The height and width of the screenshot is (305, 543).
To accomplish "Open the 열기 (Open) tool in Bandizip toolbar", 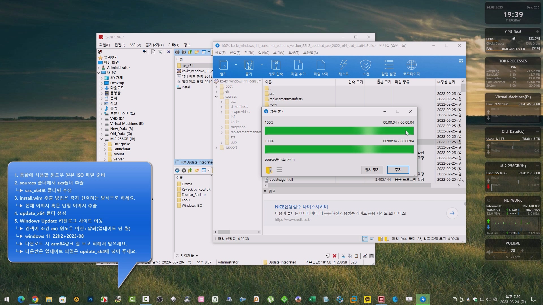I will coord(223,68).
